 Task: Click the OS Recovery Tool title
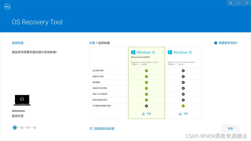[x=37, y=22]
